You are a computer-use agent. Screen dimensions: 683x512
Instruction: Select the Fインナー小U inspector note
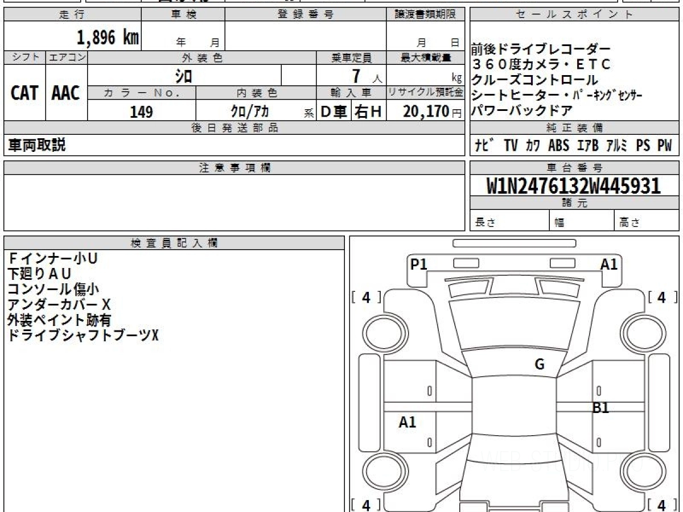(x=53, y=258)
